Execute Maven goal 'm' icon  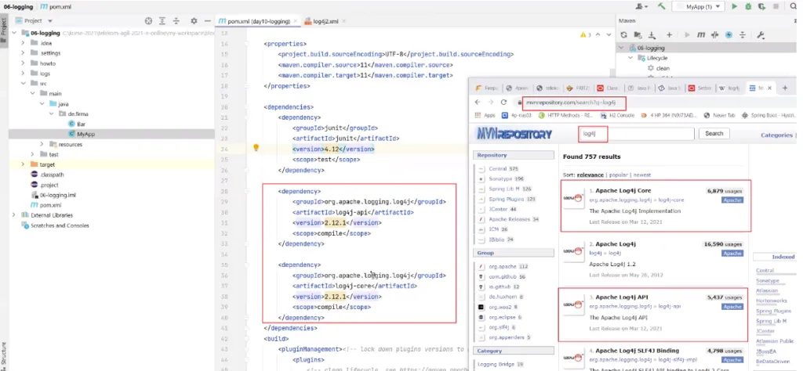pyautogui.click(x=701, y=34)
